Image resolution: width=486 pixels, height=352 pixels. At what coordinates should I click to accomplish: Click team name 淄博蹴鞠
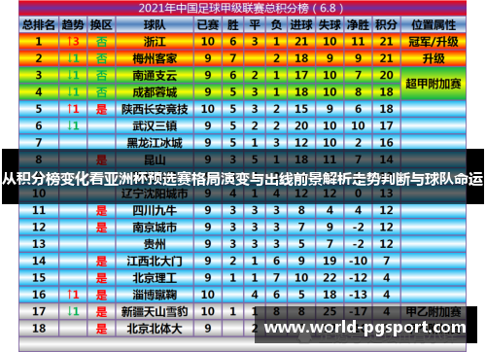coord(155,295)
